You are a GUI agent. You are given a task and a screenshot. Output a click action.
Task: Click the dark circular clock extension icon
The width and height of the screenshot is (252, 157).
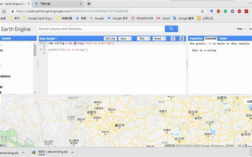tap(232, 11)
